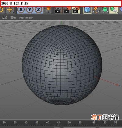Expand the yellow cross tool flyout arrow
Screen dimensions: 122x128
(x=13, y=13)
